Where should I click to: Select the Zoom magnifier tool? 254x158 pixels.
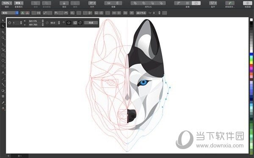[3, 38]
